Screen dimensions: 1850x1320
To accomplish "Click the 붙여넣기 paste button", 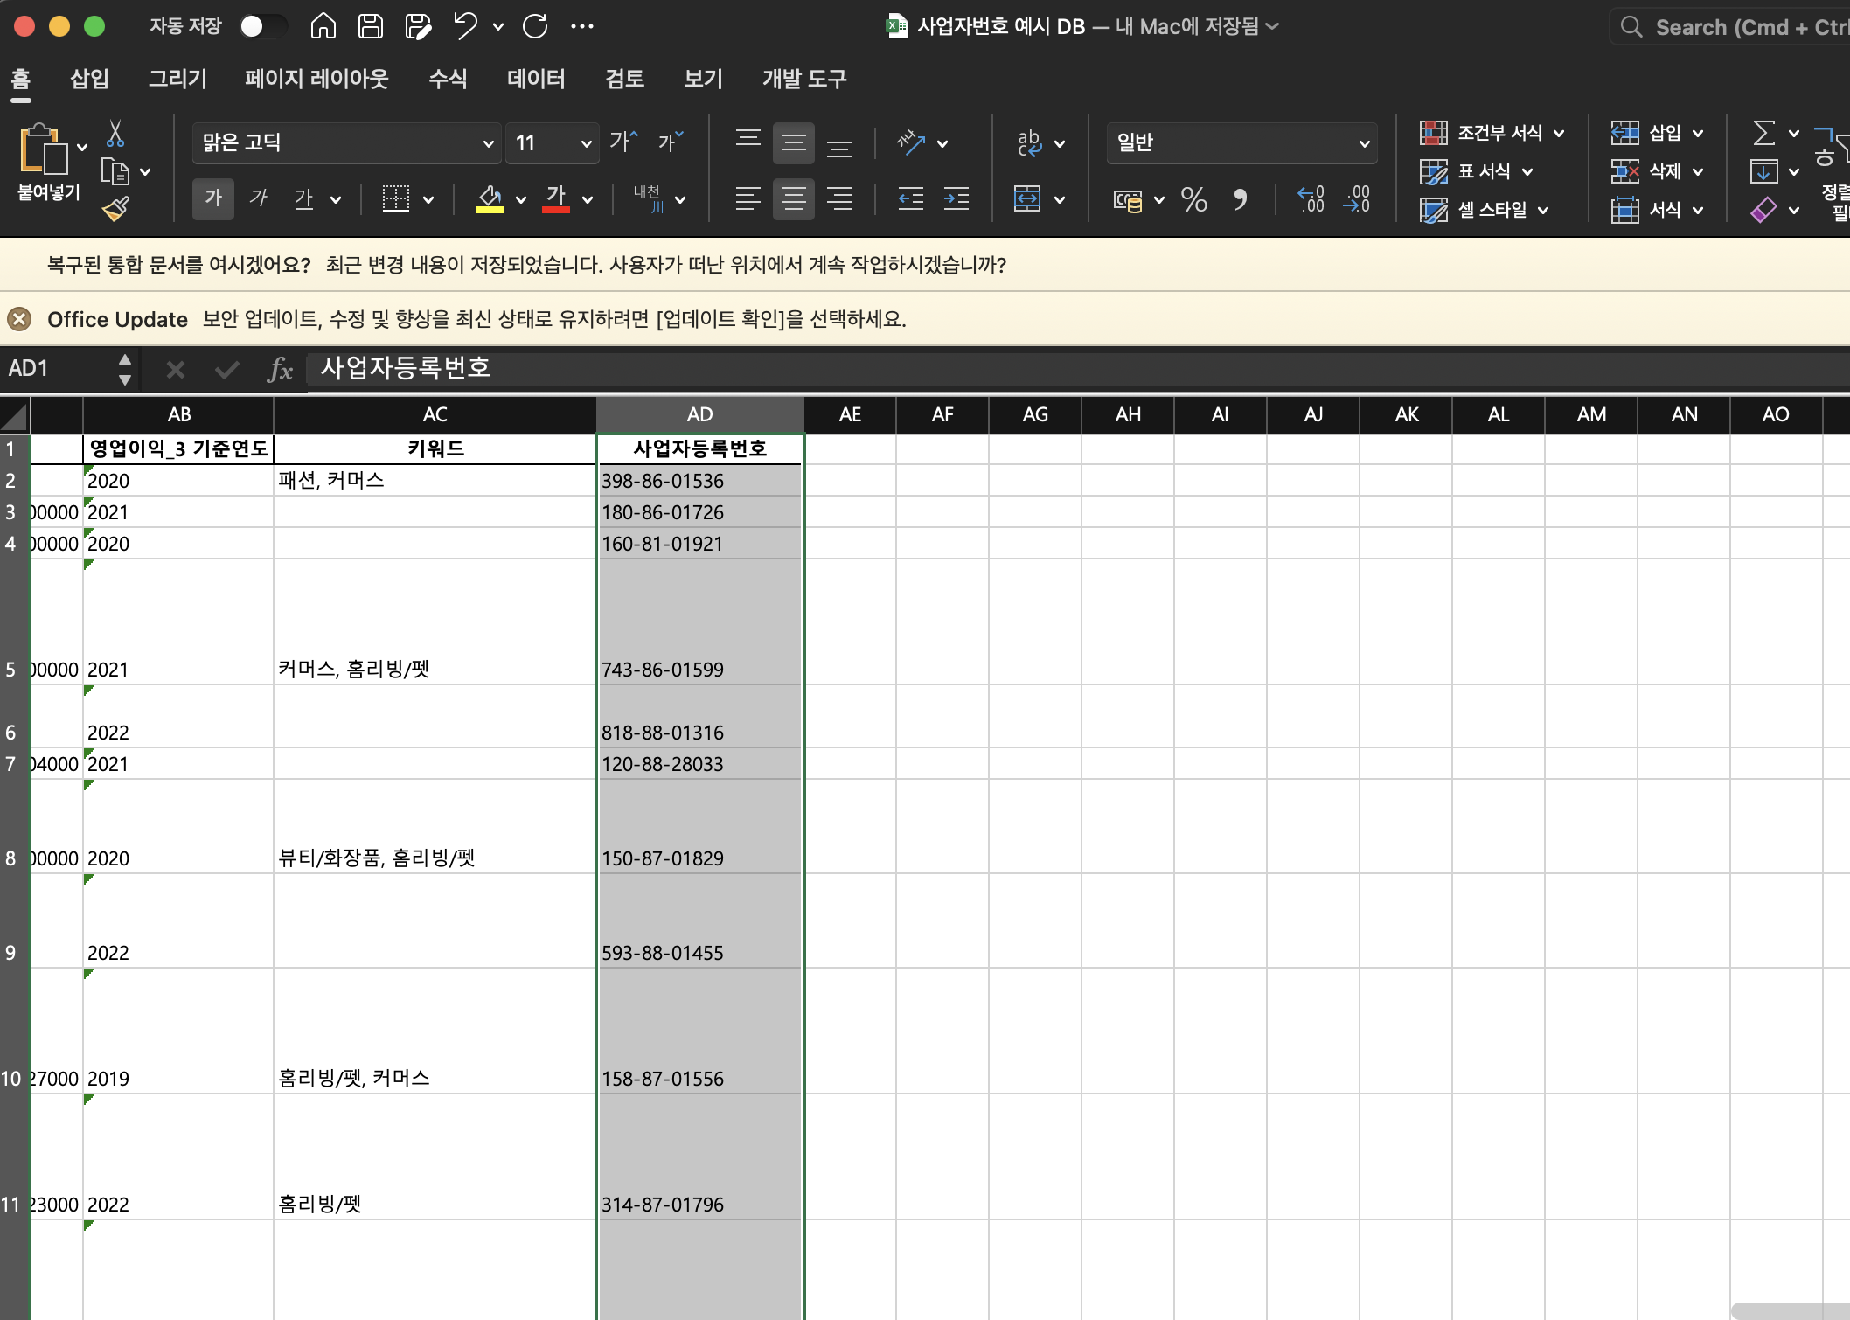I will pos(44,162).
